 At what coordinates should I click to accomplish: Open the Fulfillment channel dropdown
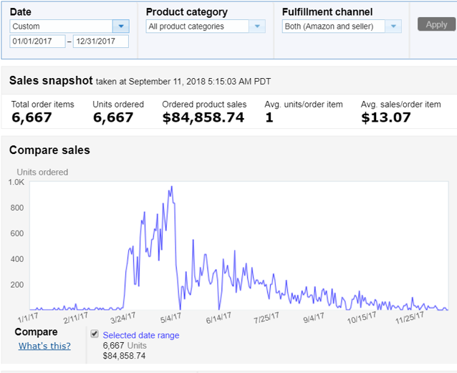tap(393, 26)
